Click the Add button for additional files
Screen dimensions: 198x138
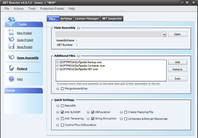click(x=177, y=62)
